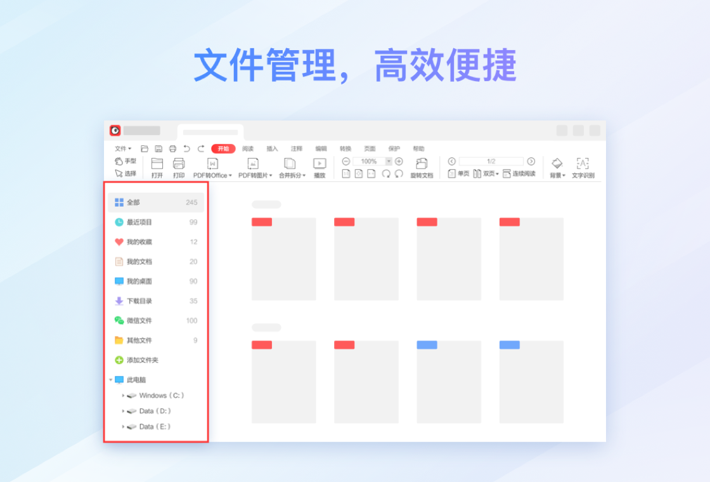Open 其他文件 in sidebar
This screenshot has height=482, width=710.
coord(156,340)
